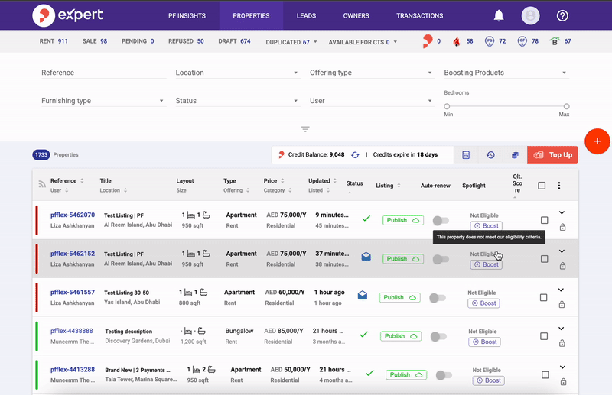
Task: Click the envelope status icon for pfflex-5461557
Action: point(363,295)
